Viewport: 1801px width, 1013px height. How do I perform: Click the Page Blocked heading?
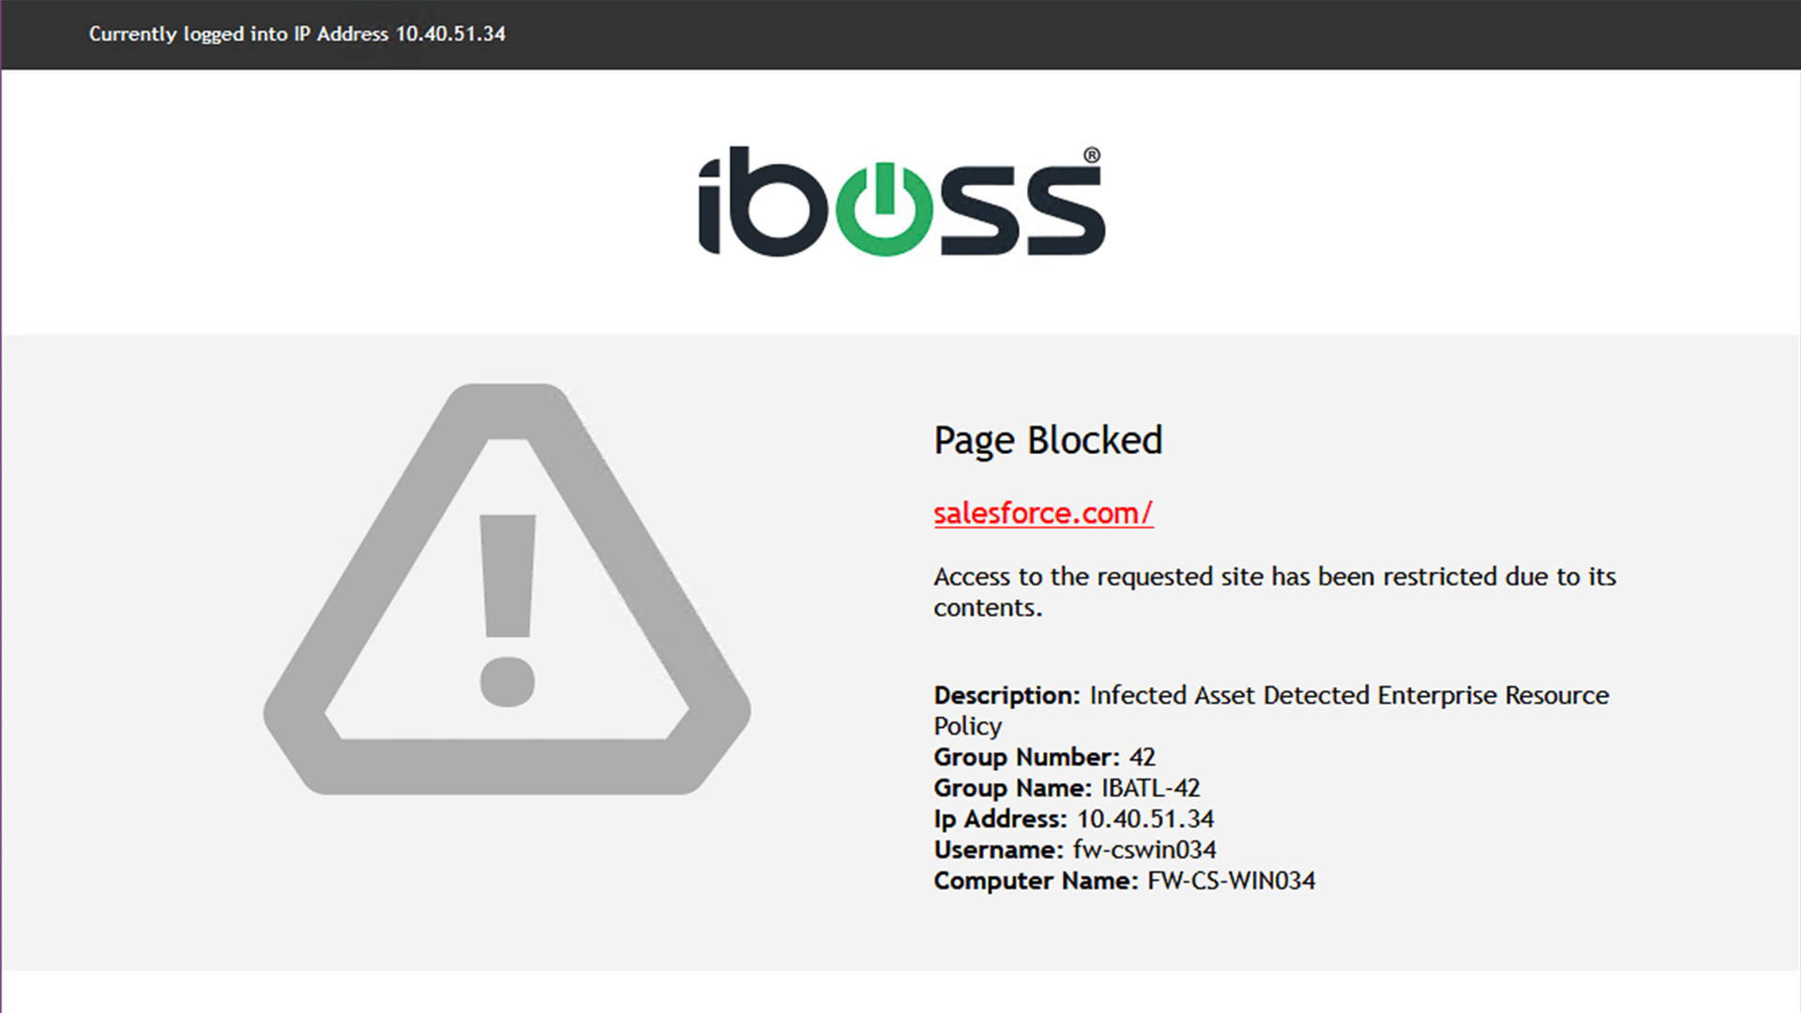tap(1048, 440)
